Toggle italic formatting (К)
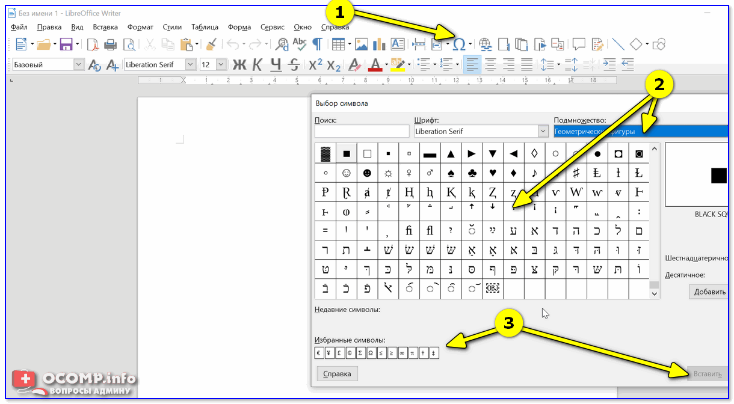 [258, 64]
